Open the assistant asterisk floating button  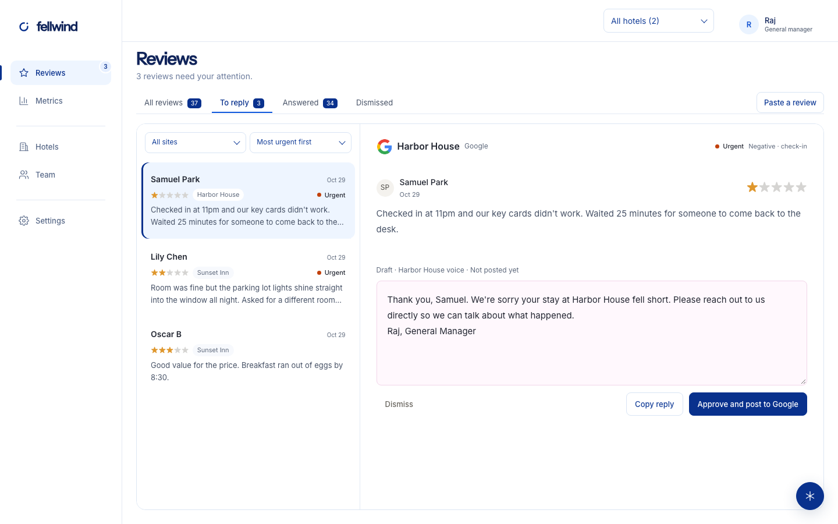(x=809, y=496)
